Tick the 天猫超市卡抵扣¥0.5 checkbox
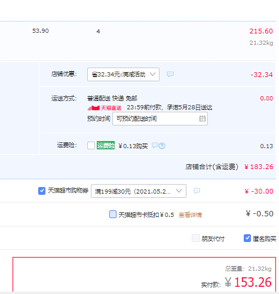The width and height of the screenshot is (279, 294). tap(113, 215)
